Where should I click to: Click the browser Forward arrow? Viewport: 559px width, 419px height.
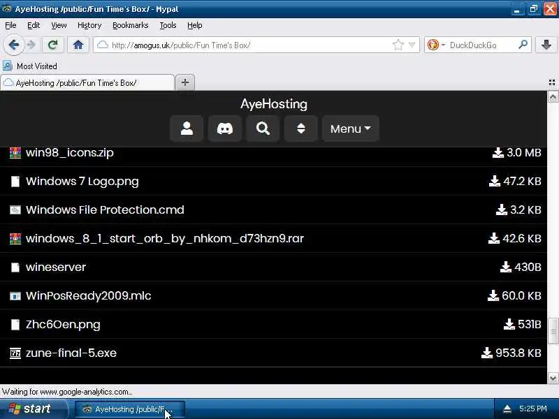(x=31, y=45)
